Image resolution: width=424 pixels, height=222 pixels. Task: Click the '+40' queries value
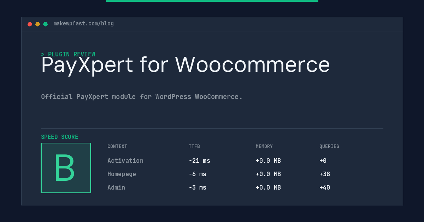[325, 187]
